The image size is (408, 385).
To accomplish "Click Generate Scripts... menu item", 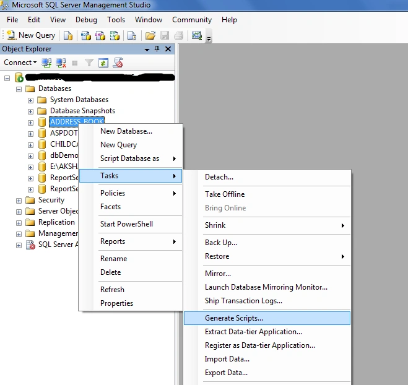I will click(x=267, y=318).
